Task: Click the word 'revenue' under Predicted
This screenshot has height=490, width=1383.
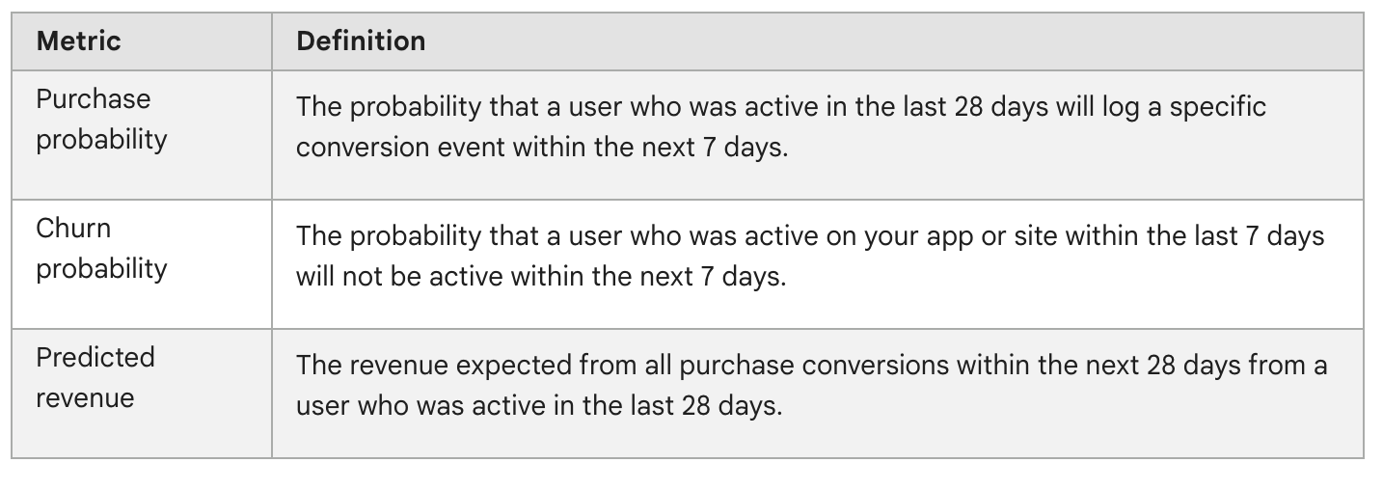Action: click(x=85, y=398)
